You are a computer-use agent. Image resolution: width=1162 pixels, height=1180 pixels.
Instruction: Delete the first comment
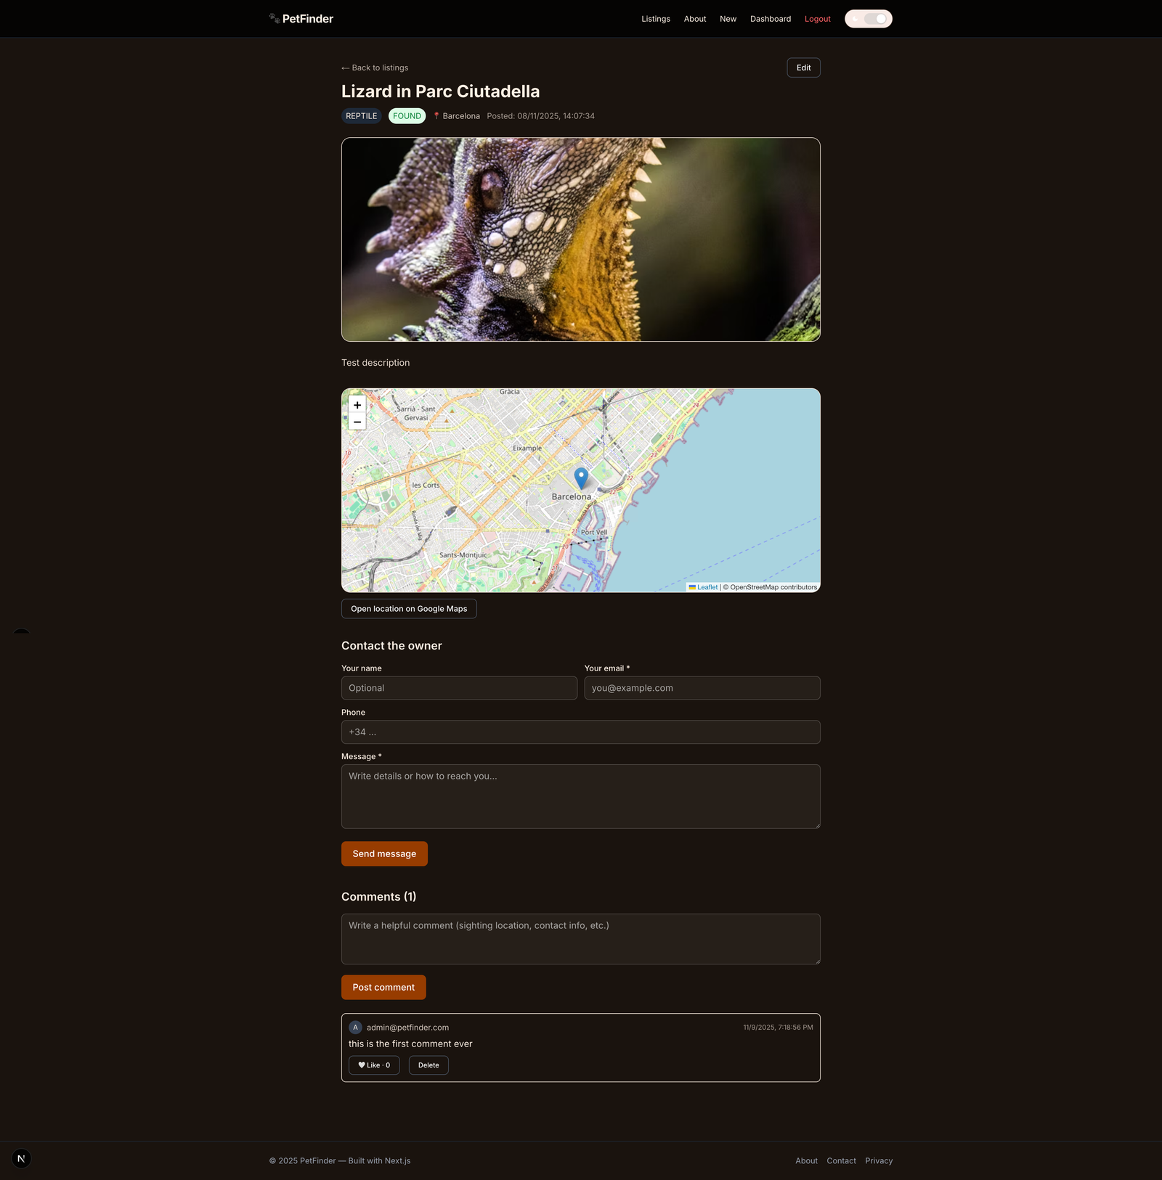click(428, 1065)
